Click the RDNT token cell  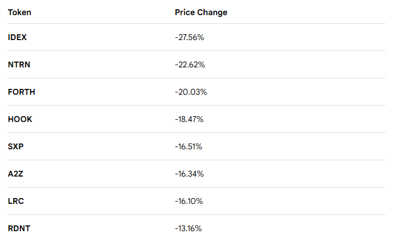pos(19,228)
